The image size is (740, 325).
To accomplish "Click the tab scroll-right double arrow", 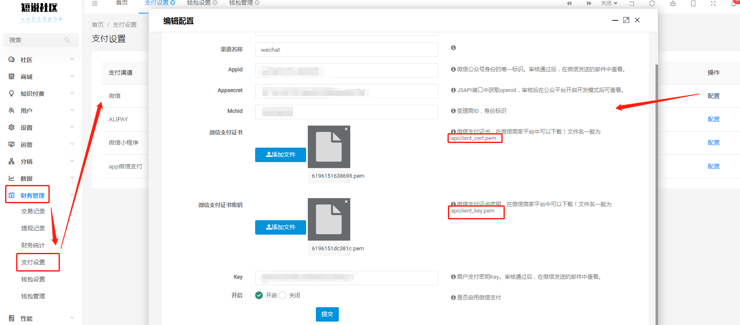I will click(x=589, y=3).
